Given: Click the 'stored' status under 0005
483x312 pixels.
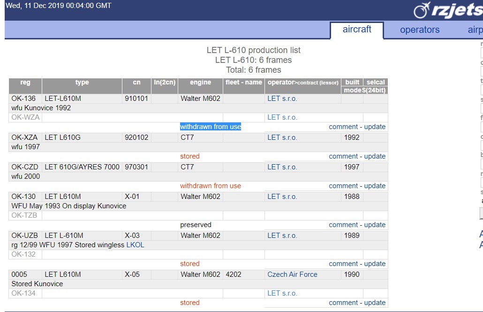Looking at the screenshot, I should coord(190,303).
